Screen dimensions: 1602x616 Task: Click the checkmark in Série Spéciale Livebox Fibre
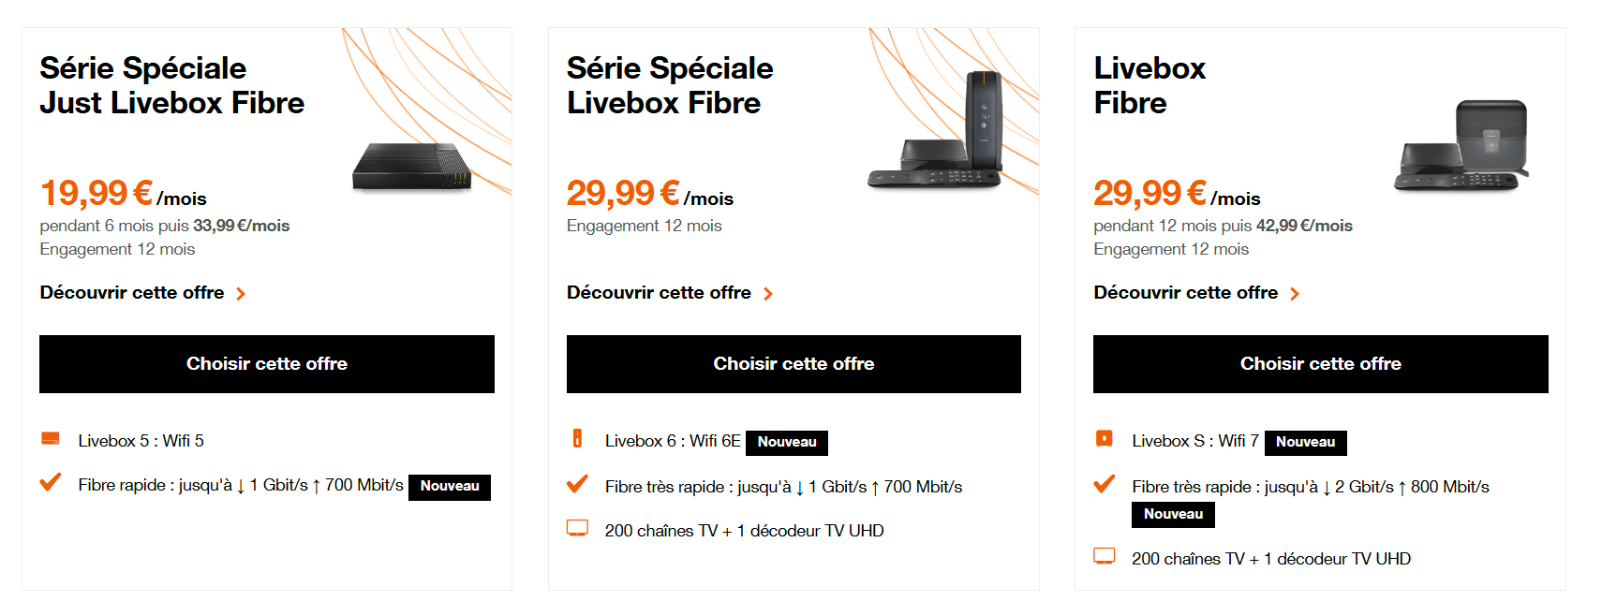(577, 484)
